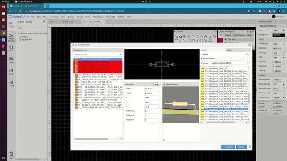
Task: Close the 3D Model Manager dialog
Action: (250, 45)
